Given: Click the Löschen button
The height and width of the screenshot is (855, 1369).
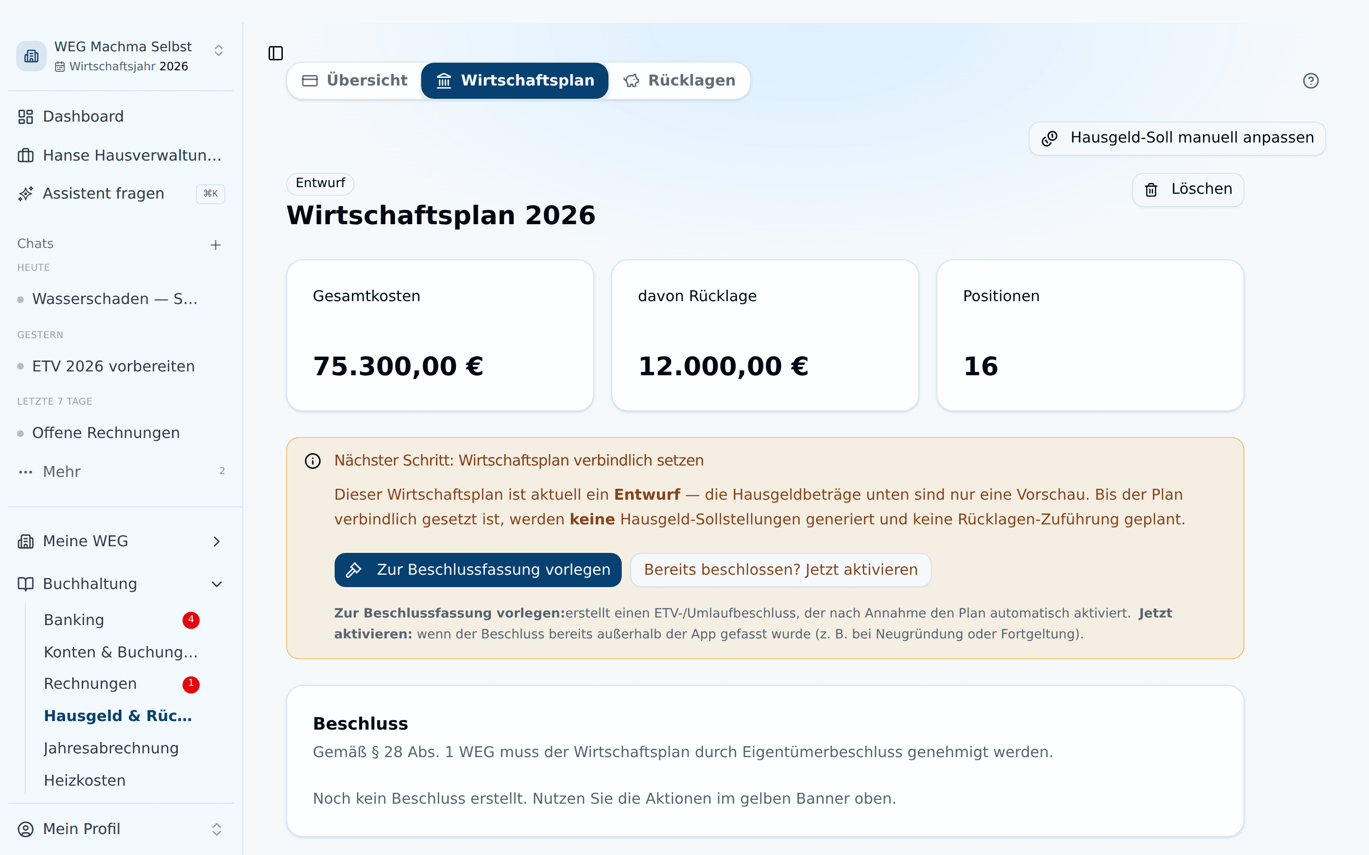Looking at the screenshot, I should pyautogui.click(x=1188, y=190).
